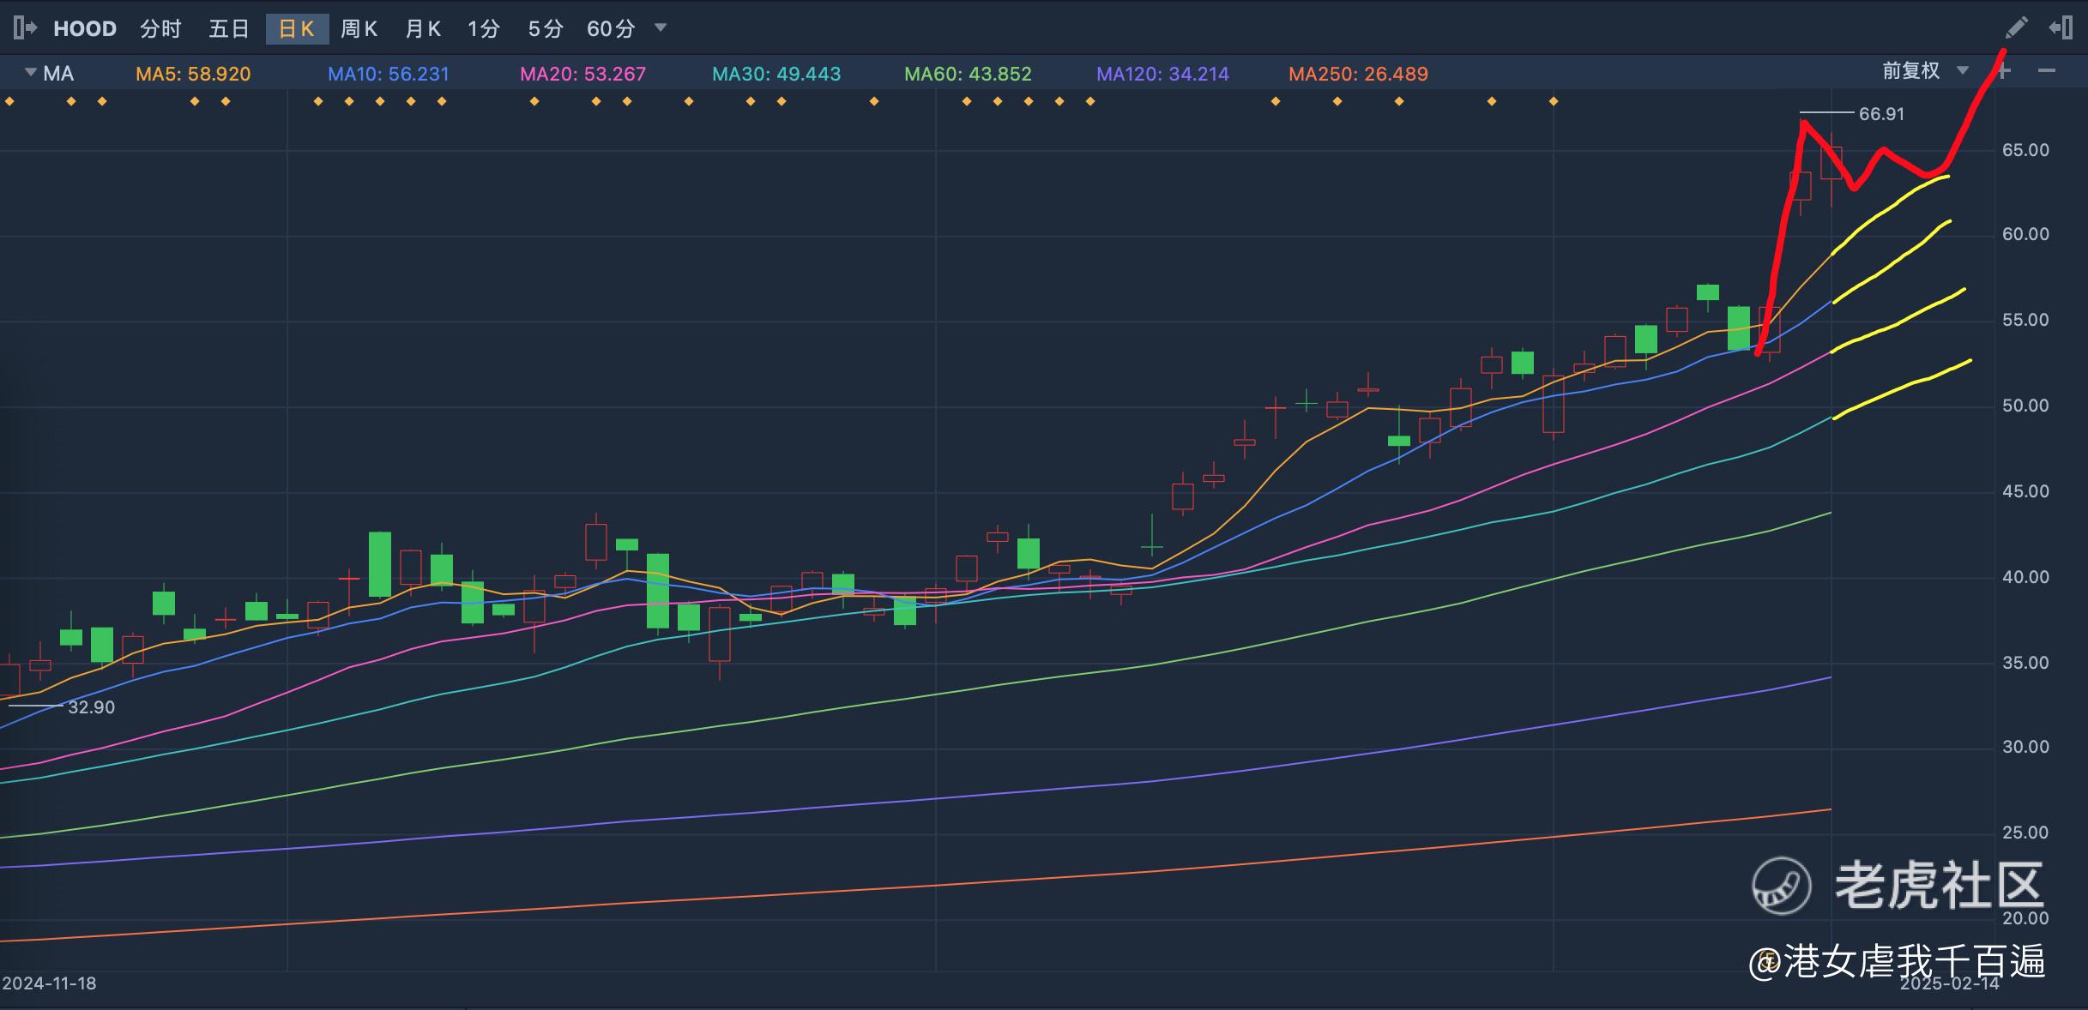
Task: Switch to the 分时 intraday tab
Action: 160,29
